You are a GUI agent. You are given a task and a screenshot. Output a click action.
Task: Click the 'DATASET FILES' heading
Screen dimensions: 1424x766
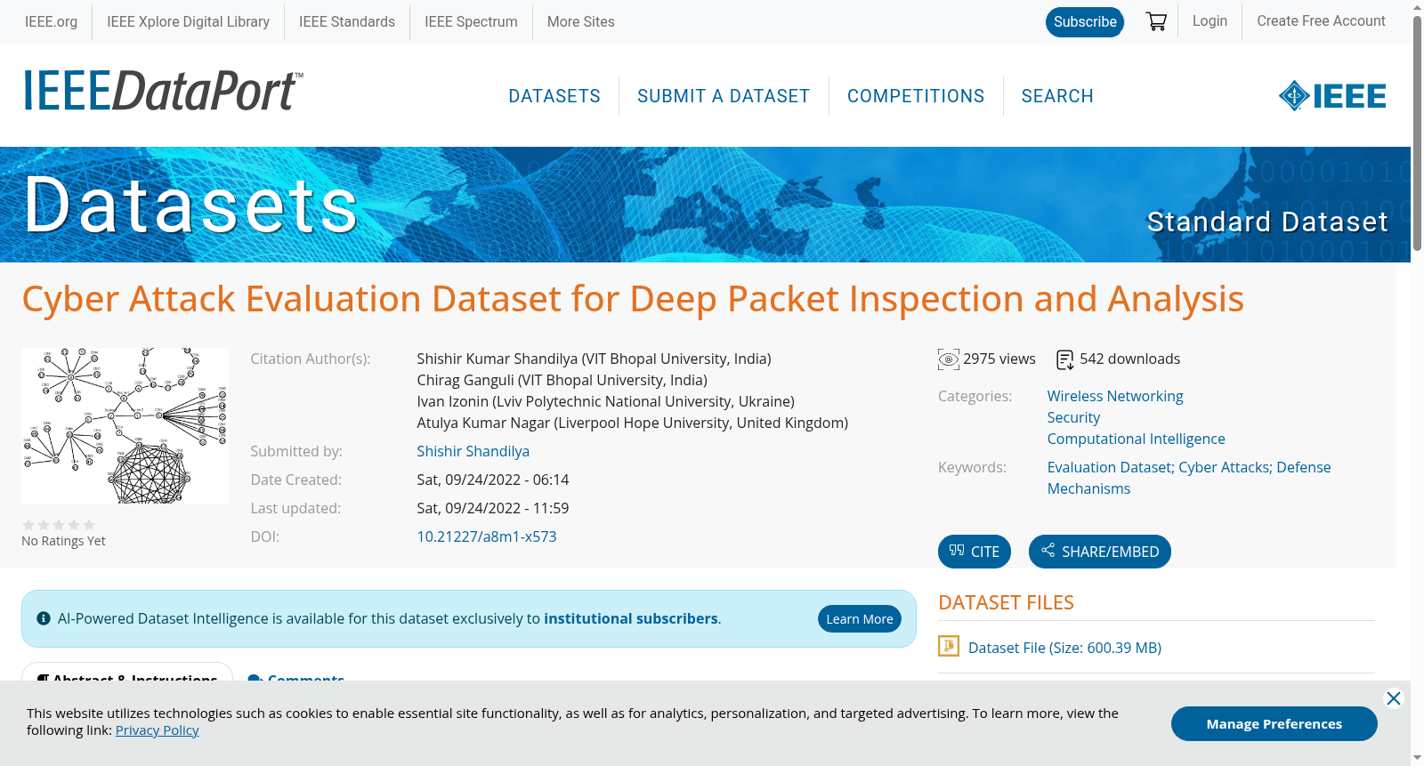(x=1006, y=603)
